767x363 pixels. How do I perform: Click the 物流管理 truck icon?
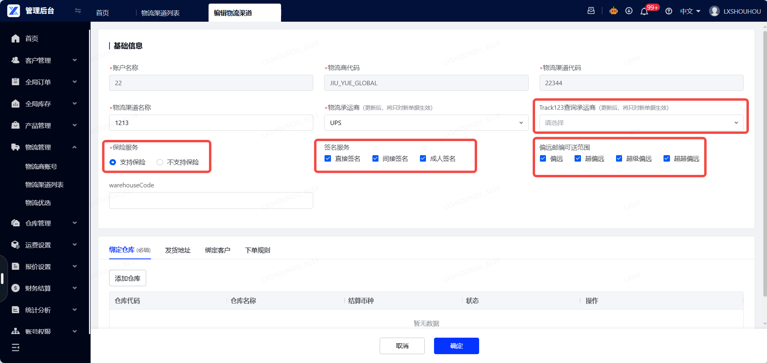pyautogui.click(x=16, y=147)
